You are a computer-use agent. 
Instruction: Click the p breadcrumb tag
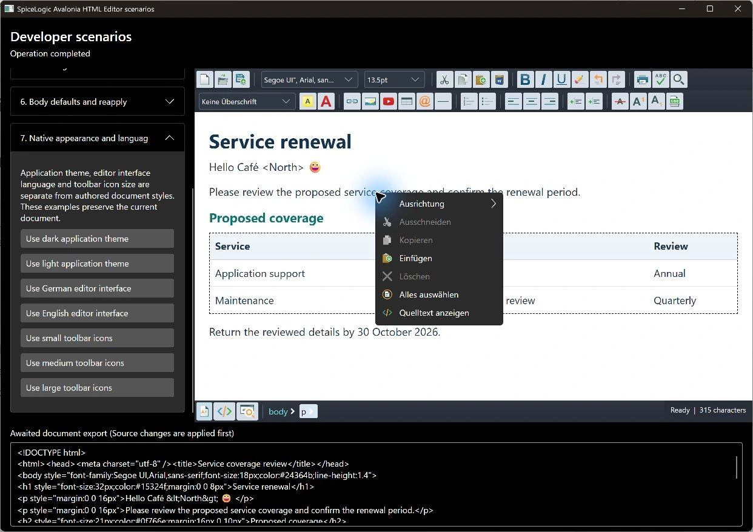click(x=308, y=411)
